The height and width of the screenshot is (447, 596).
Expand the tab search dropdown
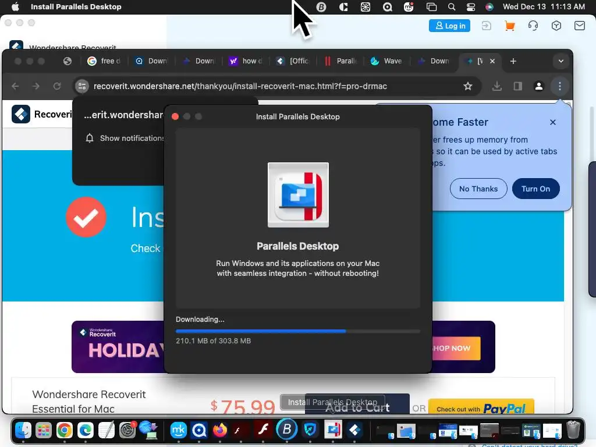point(560,61)
